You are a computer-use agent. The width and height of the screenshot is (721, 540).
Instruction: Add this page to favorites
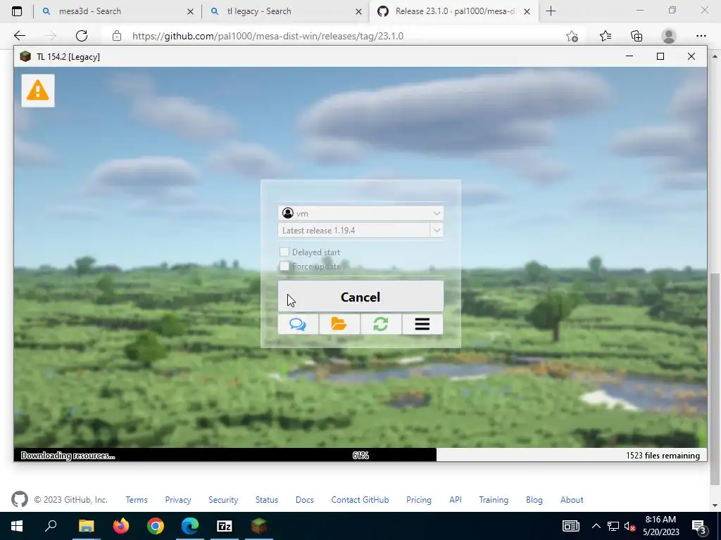point(572,36)
